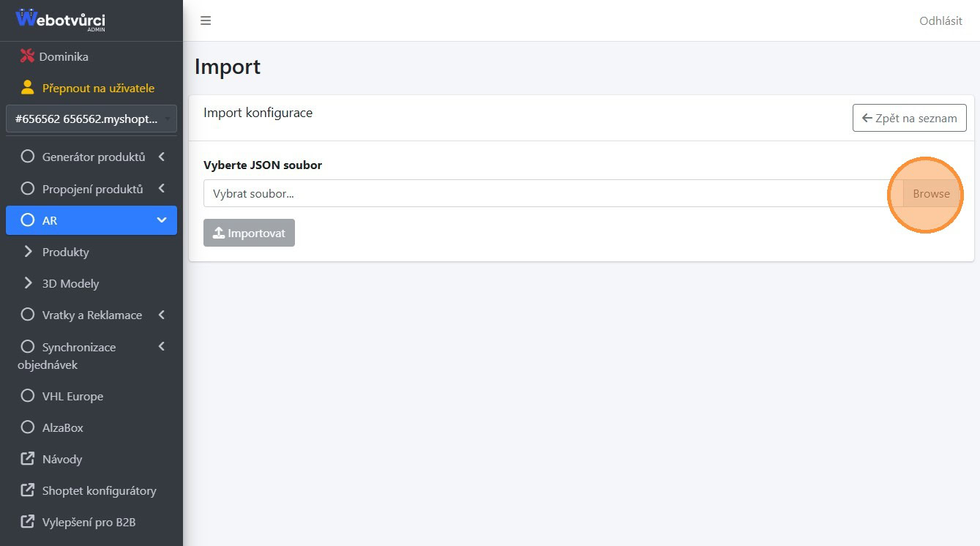Open the shop selector #656562 dropdown
This screenshot has width=980, height=546.
click(91, 119)
